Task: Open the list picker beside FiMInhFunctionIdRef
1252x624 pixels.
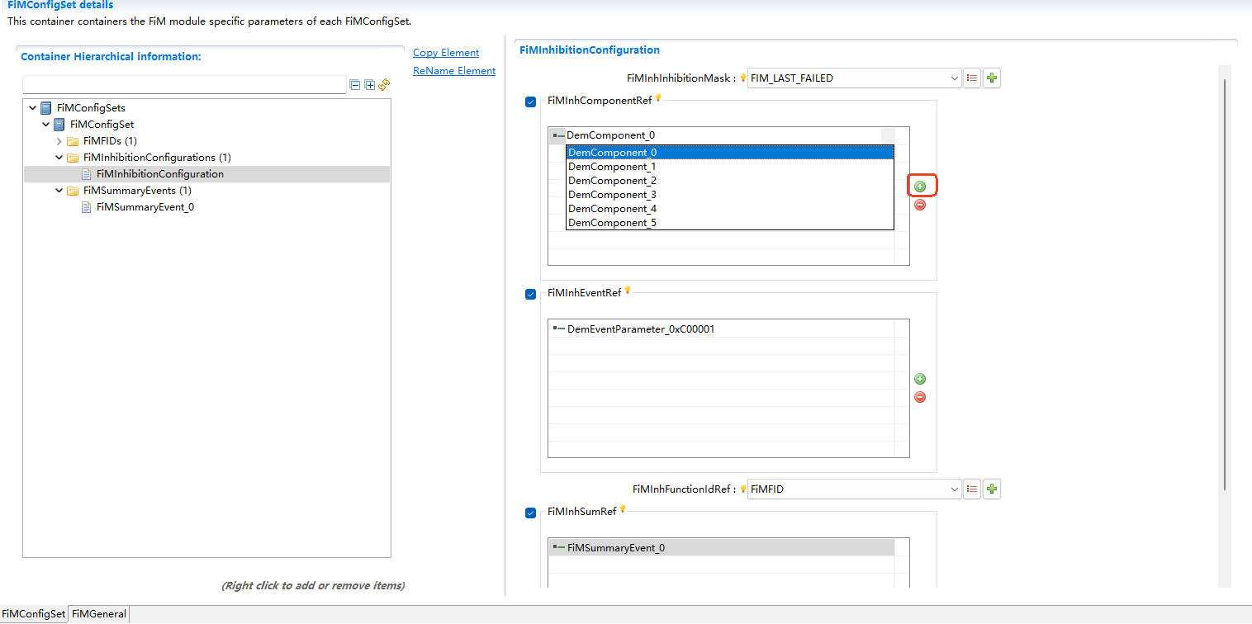Action: pos(971,489)
